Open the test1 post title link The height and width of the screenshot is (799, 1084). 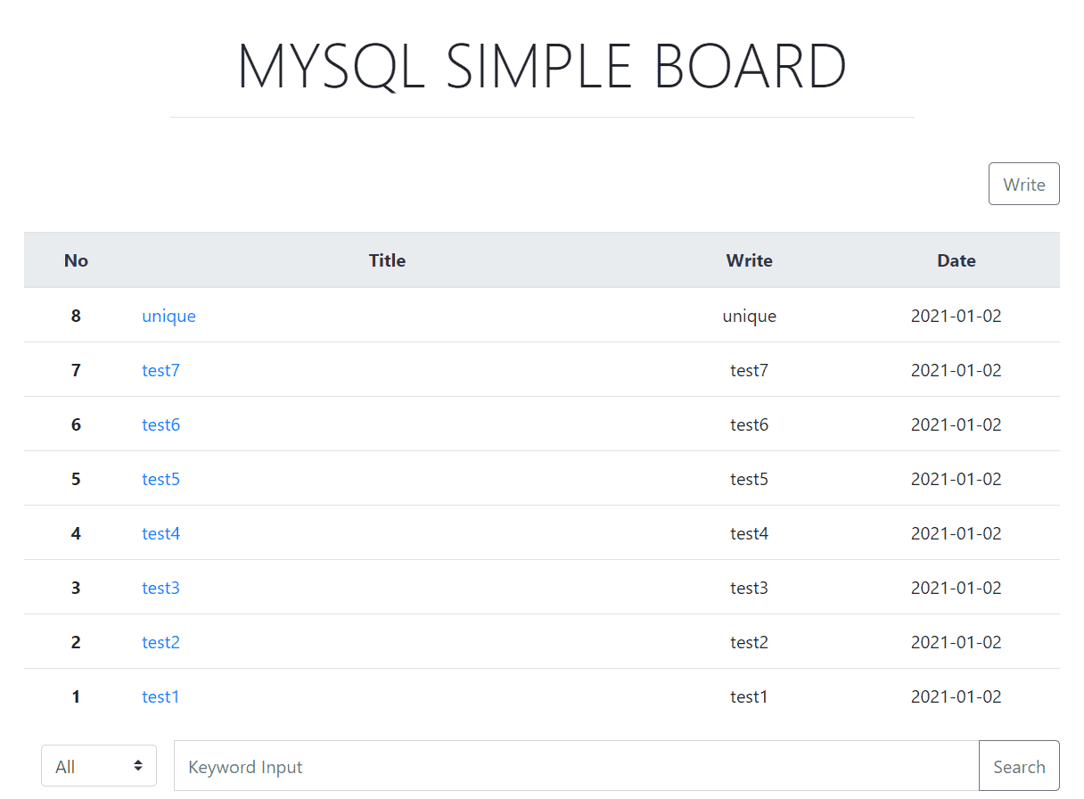[x=160, y=696]
